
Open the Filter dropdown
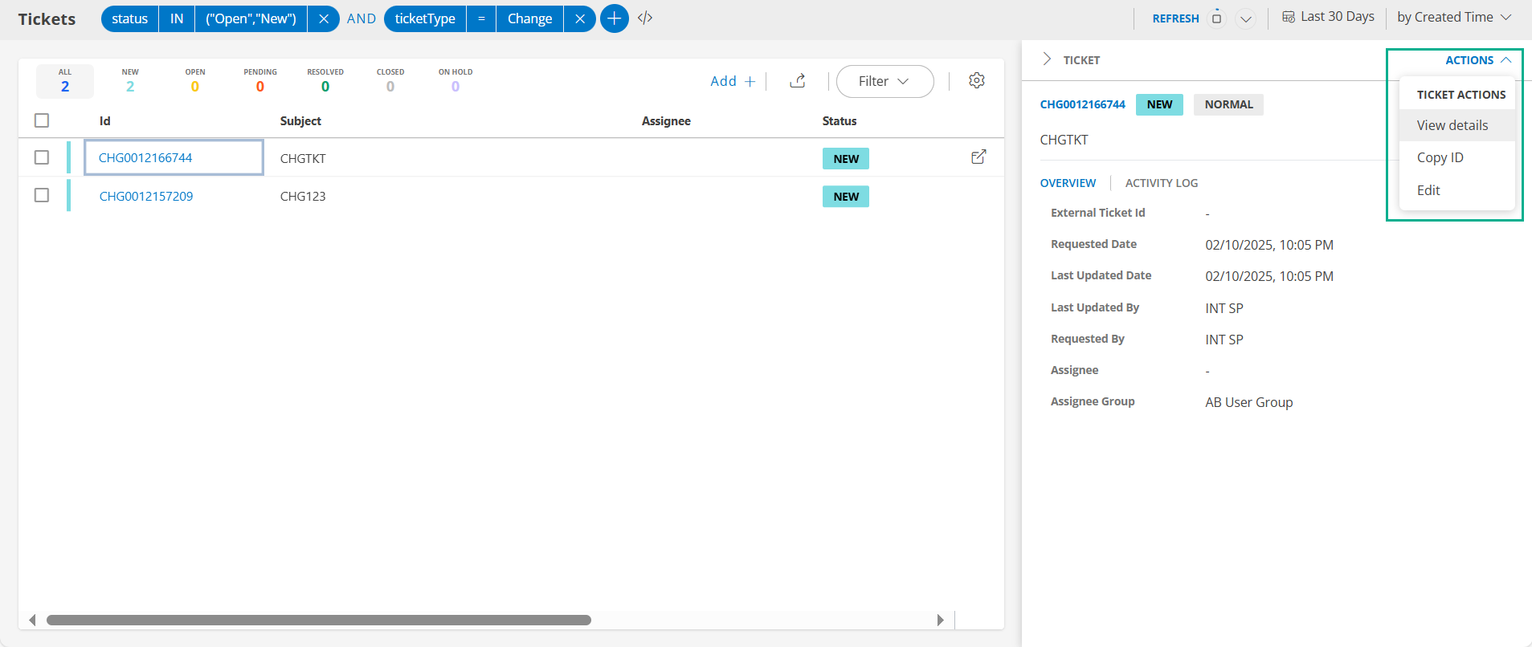pos(884,81)
